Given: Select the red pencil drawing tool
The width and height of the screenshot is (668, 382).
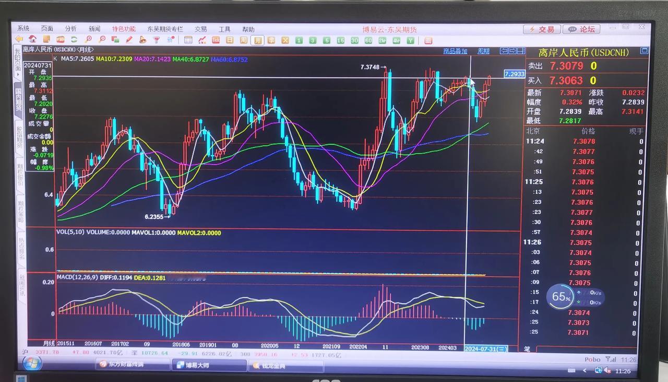Looking at the screenshot, I should coord(128,39).
